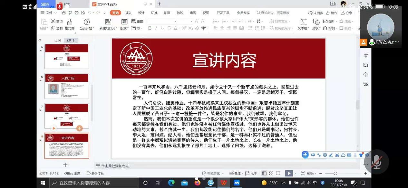The image size is (408, 188).
Task: Toggle bold formatting
Action: pos(150,28)
